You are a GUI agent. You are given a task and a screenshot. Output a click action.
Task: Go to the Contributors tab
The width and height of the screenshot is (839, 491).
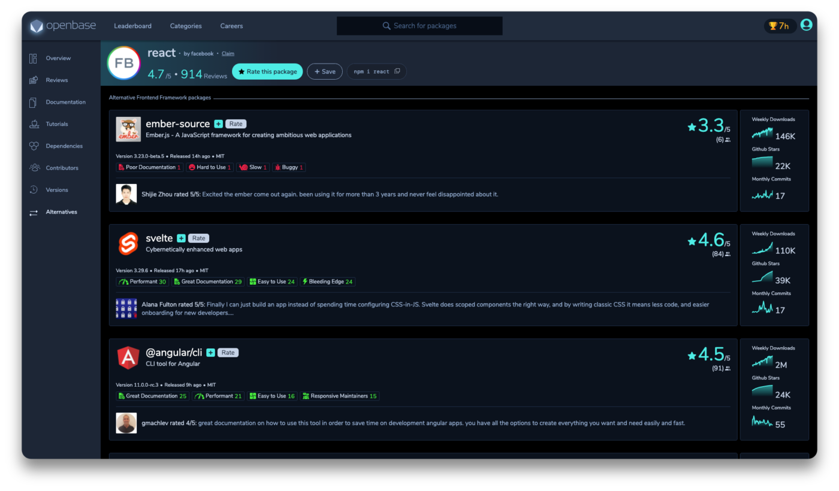pos(62,168)
